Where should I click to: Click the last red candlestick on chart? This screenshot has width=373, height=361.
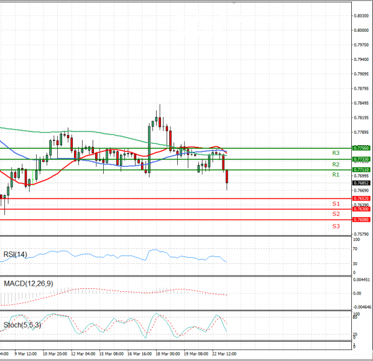[x=227, y=177]
